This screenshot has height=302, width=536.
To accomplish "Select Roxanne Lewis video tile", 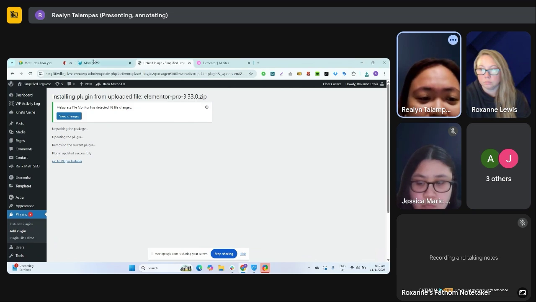I will tap(498, 75).
